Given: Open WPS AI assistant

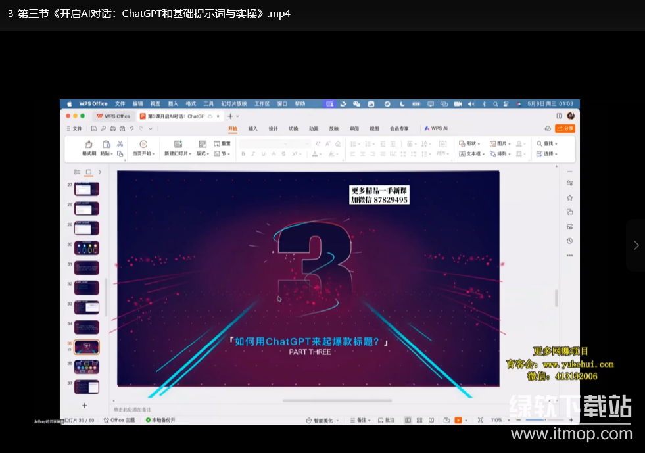Looking at the screenshot, I should pyautogui.click(x=436, y=129).
